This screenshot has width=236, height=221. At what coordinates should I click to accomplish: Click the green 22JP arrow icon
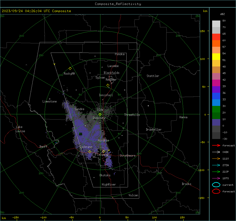(x=216, y=172)
